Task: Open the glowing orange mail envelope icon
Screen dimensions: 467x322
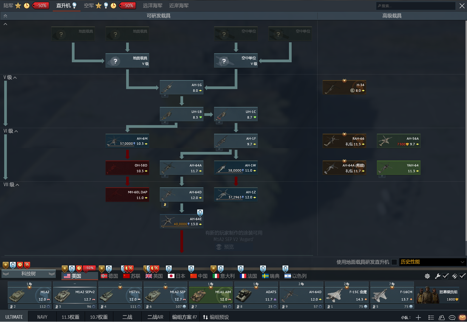Action: [462, 318]
